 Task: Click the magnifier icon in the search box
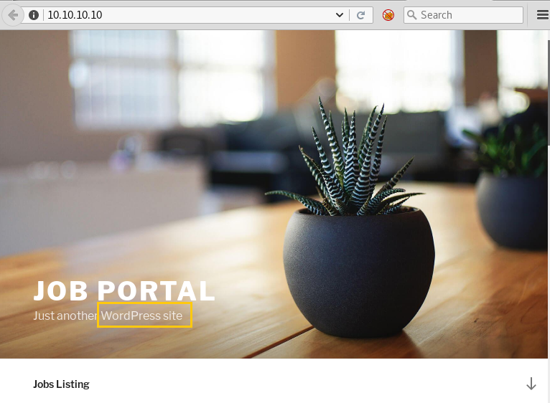point(412,15)
